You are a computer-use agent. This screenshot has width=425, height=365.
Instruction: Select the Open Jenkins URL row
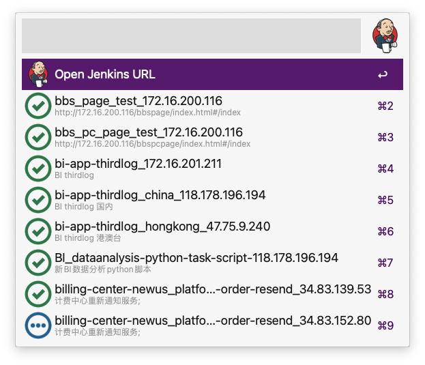tap(212, 74)
